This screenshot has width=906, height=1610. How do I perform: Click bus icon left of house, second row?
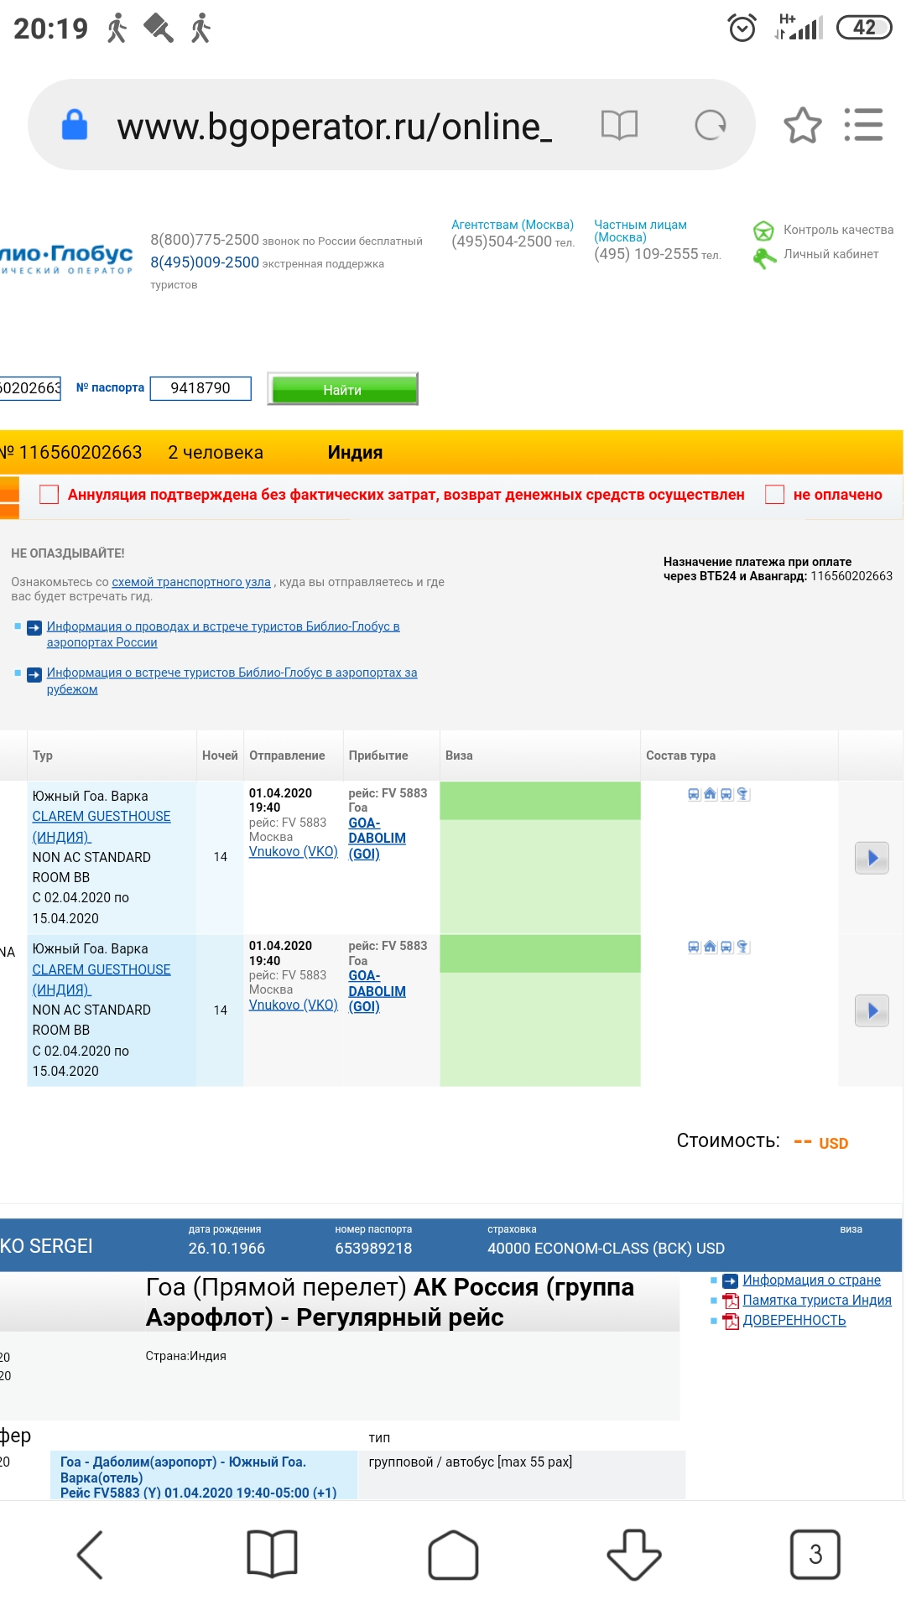(694, 947)
